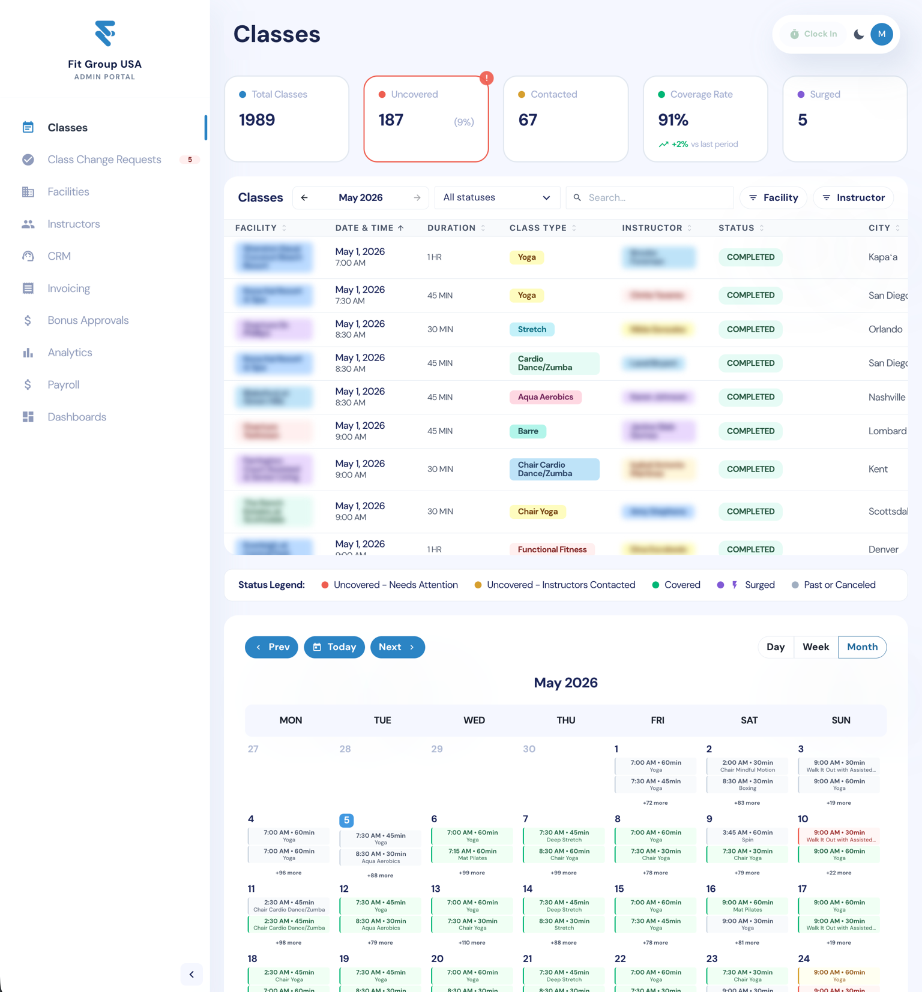Click the Clock In button

click(x=813, y=34)
